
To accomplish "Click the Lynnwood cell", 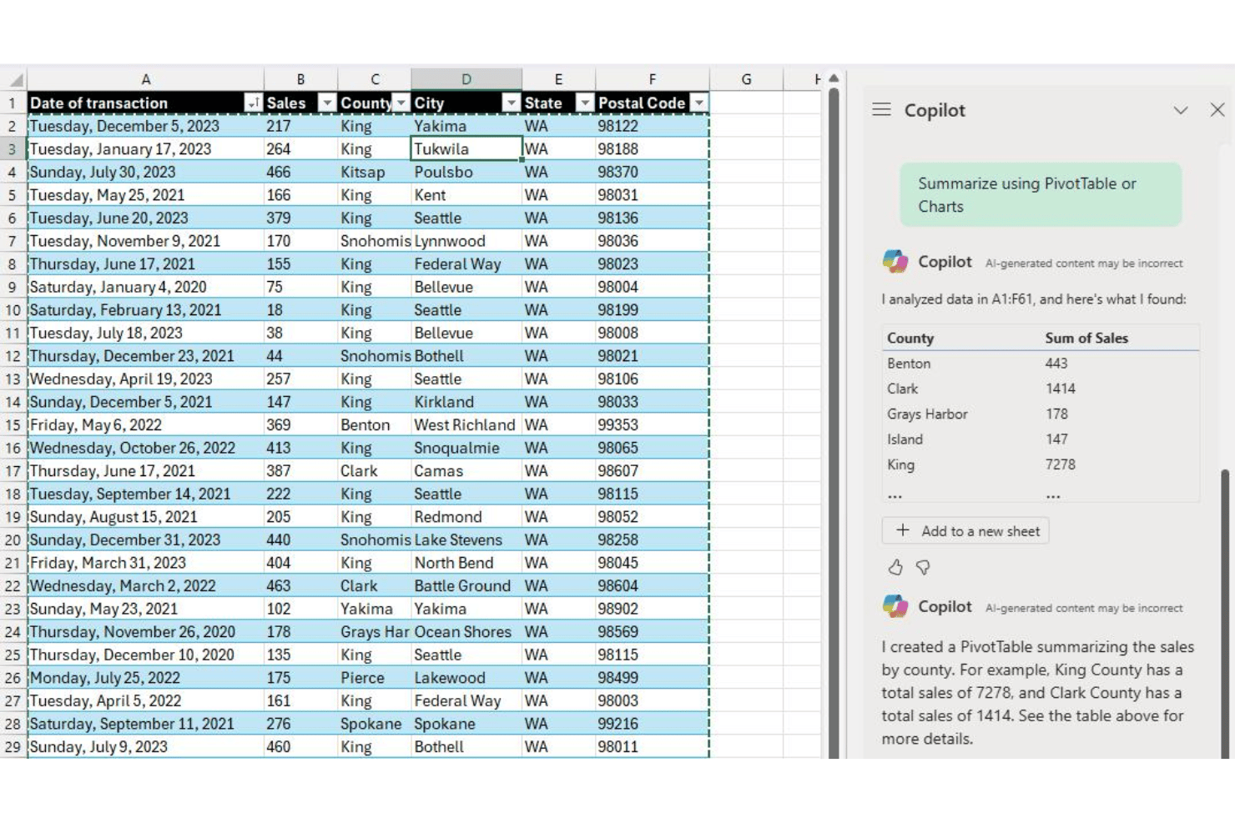I will pos(466,241).
